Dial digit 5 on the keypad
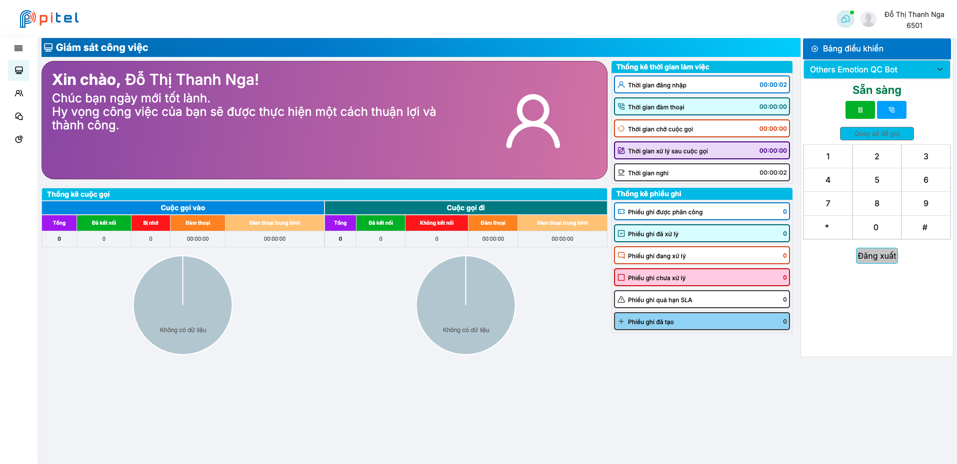957x464 pixels. pos(876,180)
